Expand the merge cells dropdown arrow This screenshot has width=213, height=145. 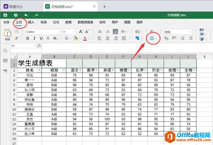156,39
